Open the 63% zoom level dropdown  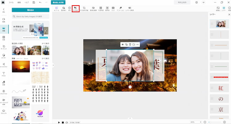click(x=196, y=122)
